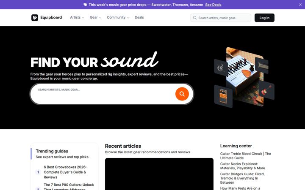Open the red guitar gear tile

pos(266,90)
